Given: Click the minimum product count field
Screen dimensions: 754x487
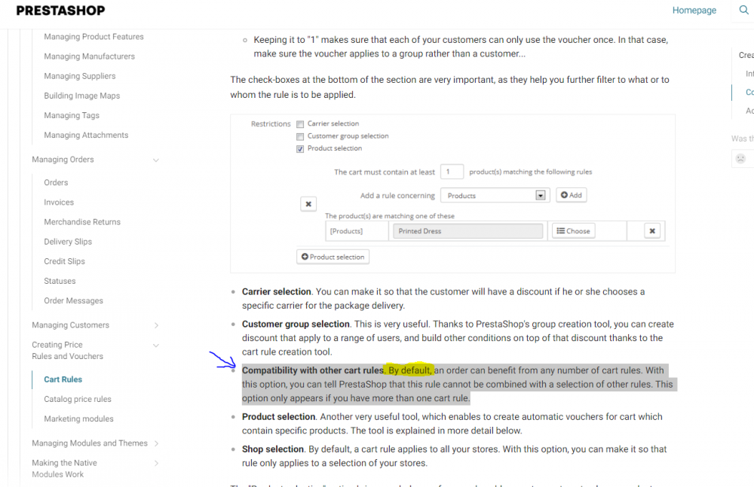Looking at the screenshot, I should 452,172.
